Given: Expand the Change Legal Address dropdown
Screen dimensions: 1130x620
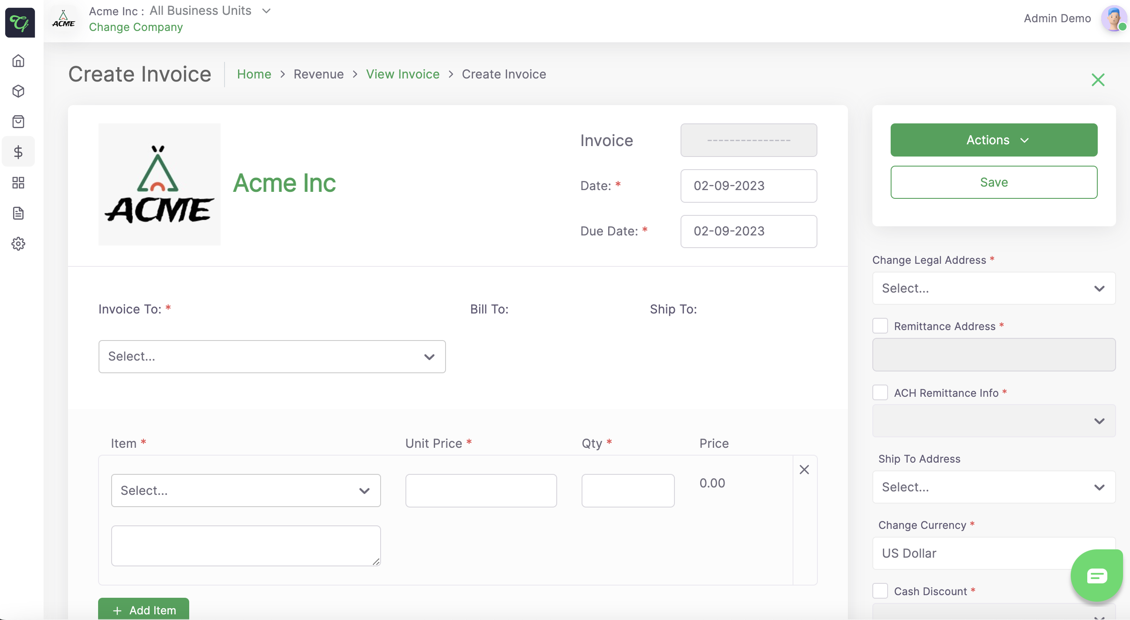Looking at the screenshot, I should tap(993, 288).
